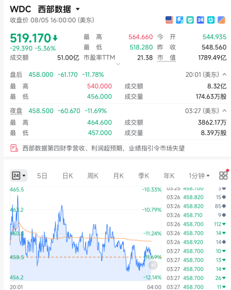Select the 458.920 trade tick row

tap(196, 242)
